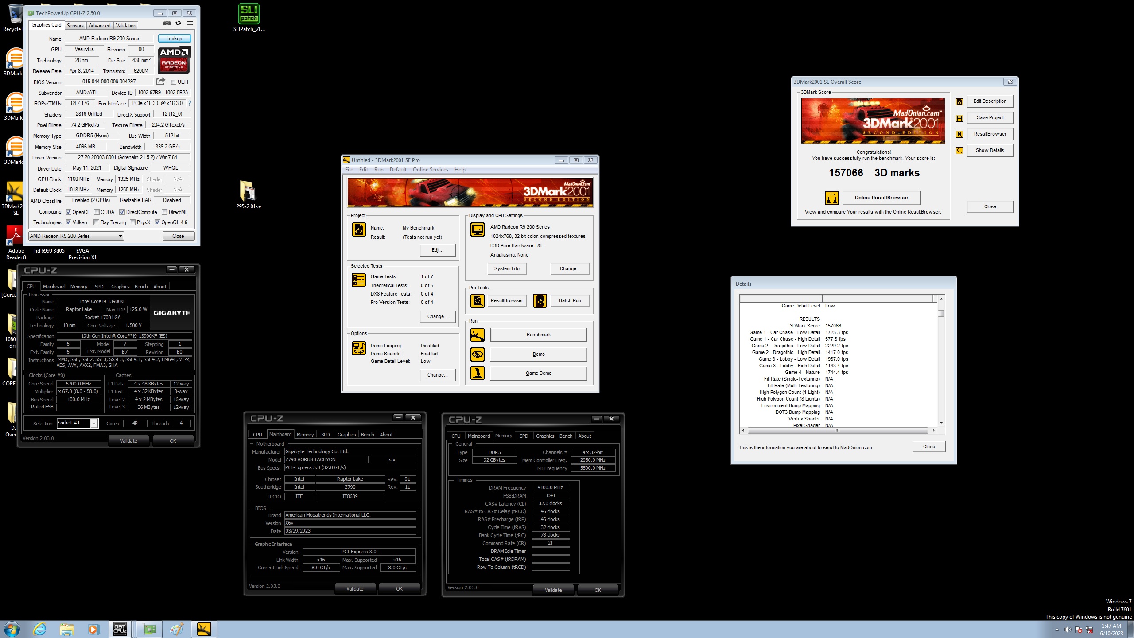Open the SPD tab in first CPU-Z window
Viewport: 1134px width, 638px height.
click(x=99, y=287)
